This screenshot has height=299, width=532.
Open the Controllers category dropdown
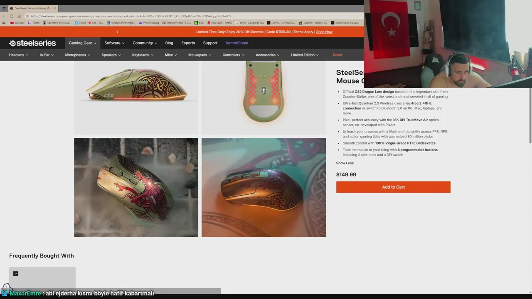tap(233, 55)
